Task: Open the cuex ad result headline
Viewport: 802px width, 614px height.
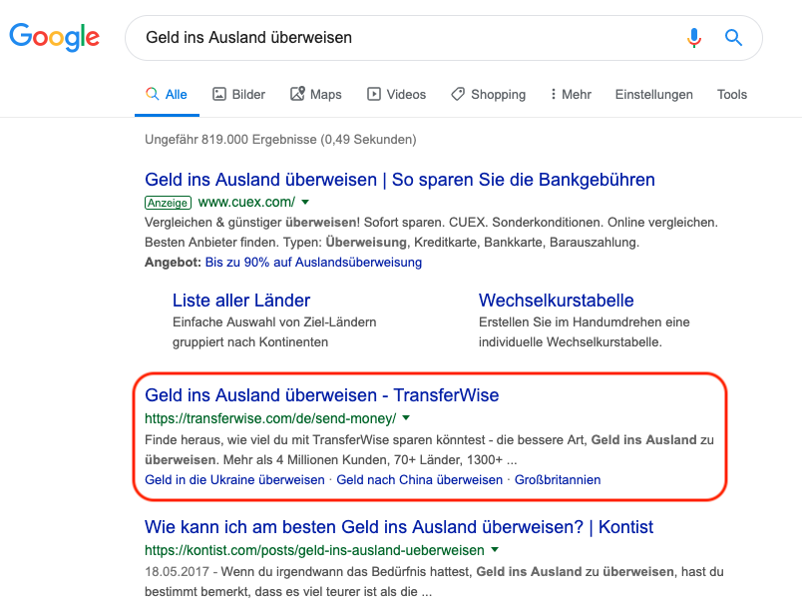Action: click(x=399, y=180)
